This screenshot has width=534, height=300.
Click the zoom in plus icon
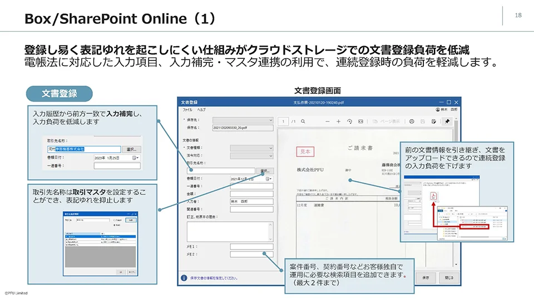coord(338,122)
